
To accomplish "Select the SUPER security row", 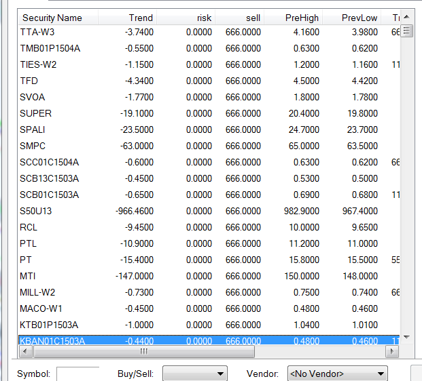I will 209,114.
